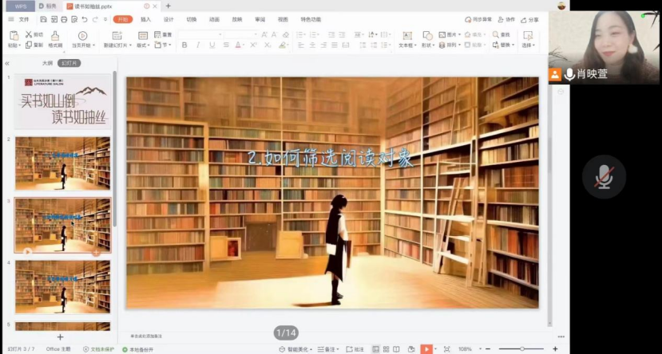The image size is (662, 354).
Task: Switch to the Insert (插入) ribbon tab
Action: coord(145,19)
